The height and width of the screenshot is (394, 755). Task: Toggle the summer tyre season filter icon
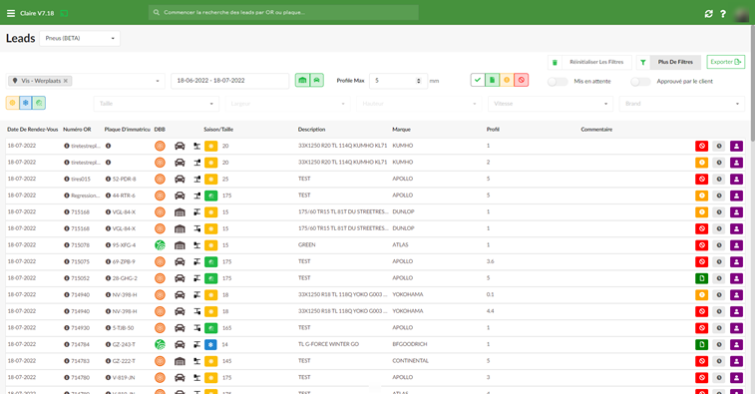(13, 103)
